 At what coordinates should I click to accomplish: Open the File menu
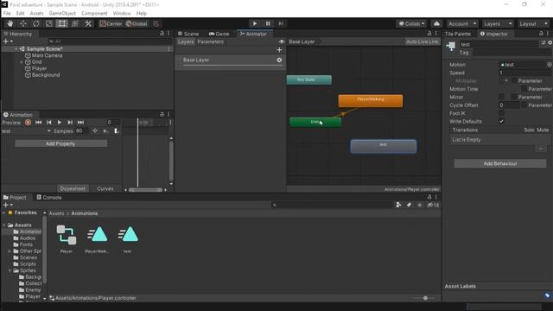[x=7, y=14]
